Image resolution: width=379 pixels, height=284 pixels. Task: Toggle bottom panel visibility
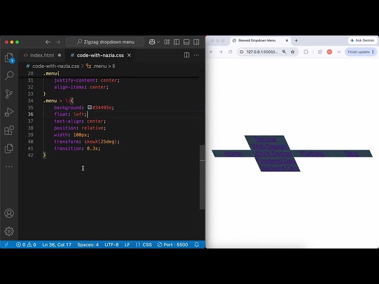point(187,42)
